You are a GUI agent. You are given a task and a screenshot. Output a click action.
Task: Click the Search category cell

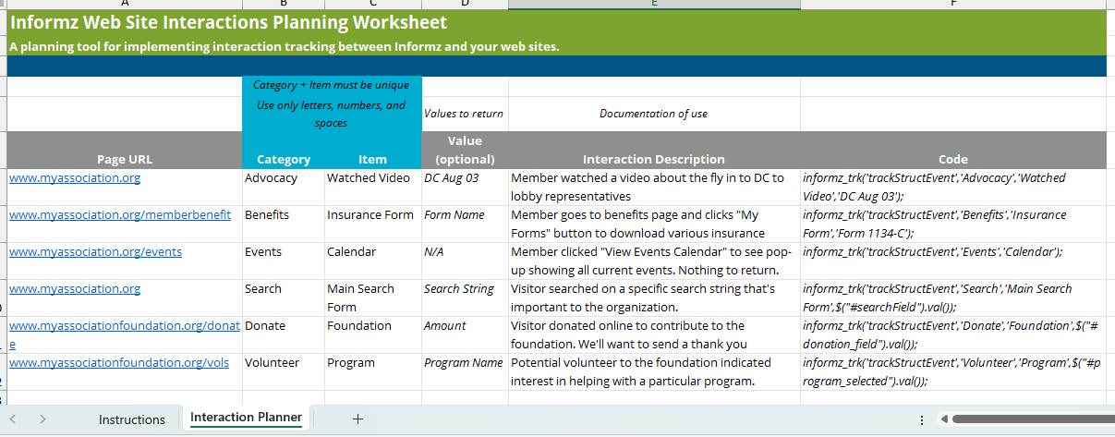click(x=284, y=297)
